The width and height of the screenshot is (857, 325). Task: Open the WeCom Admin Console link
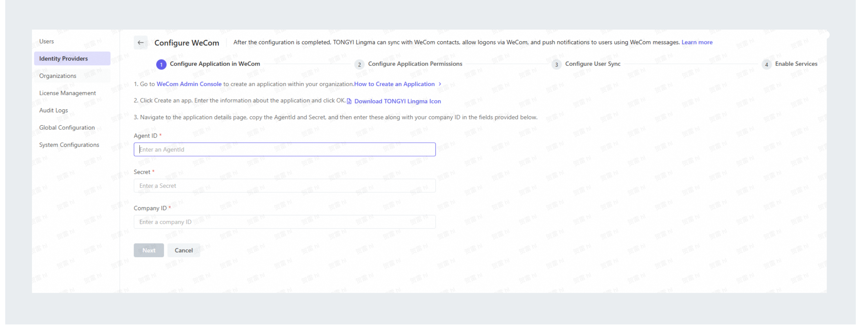pyautogui.click(x=189, y=84)
